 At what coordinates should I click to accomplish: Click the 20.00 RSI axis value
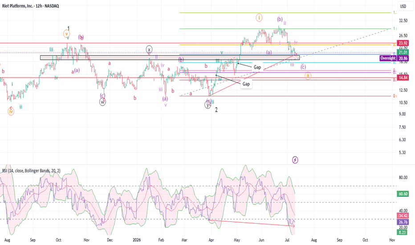tap(403, 227)
